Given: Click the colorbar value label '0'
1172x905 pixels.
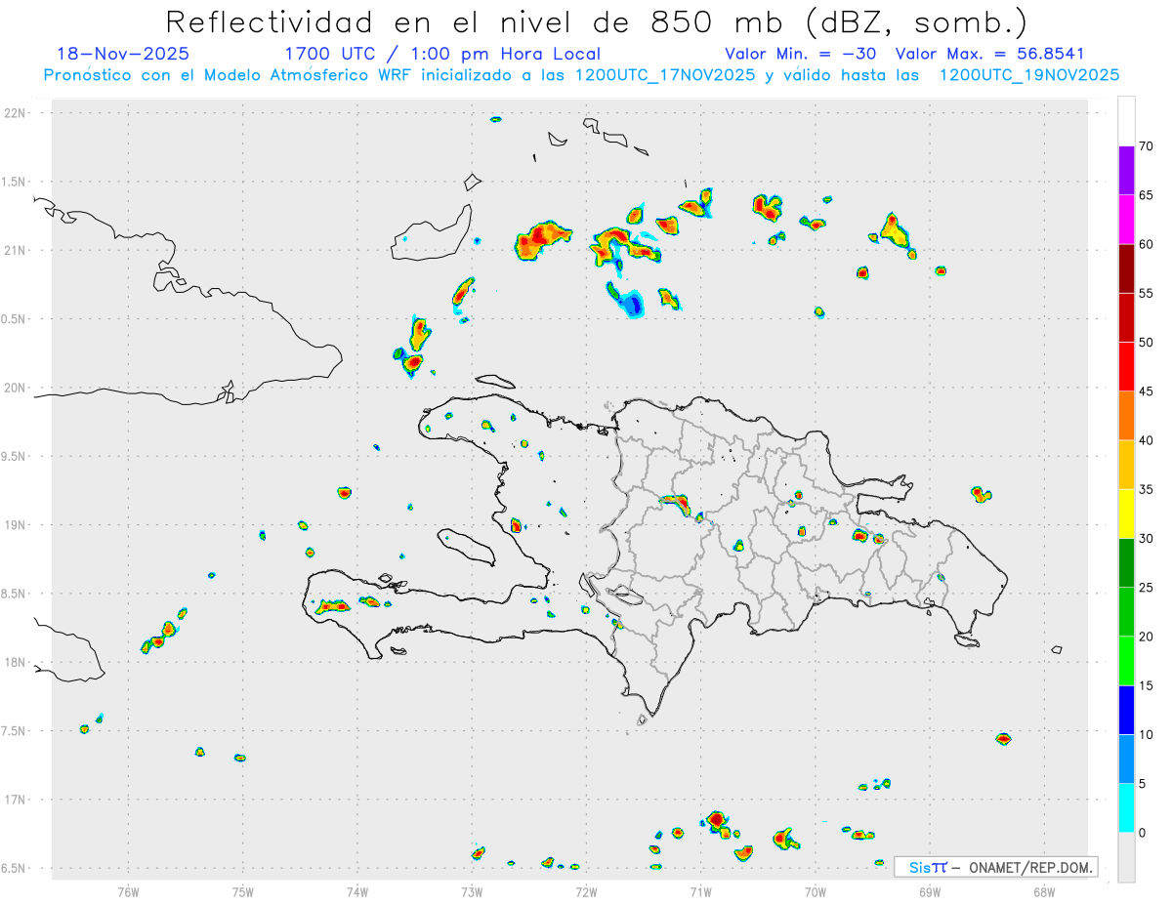Looking at the screenshot, I should 1142,833.
